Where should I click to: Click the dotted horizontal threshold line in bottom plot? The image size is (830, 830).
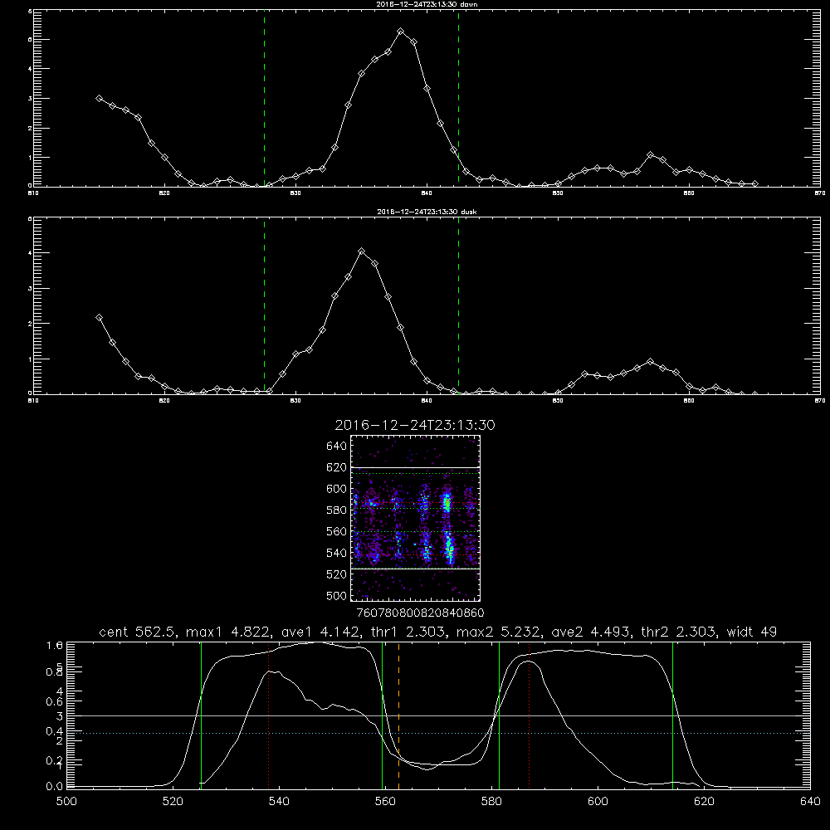pos(438,733)
